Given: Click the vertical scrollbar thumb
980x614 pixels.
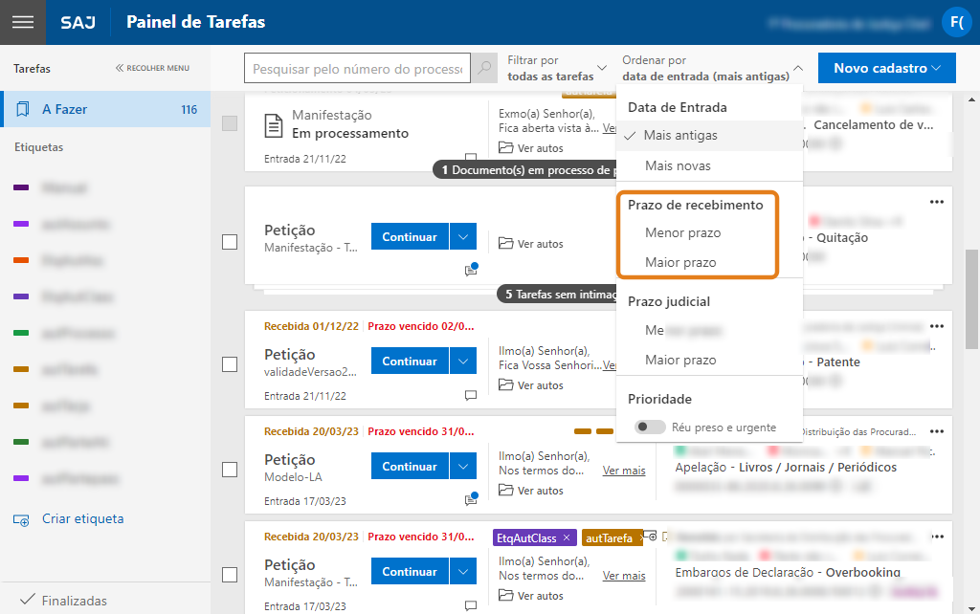Looking at the screenshot, I should [972, 296].
